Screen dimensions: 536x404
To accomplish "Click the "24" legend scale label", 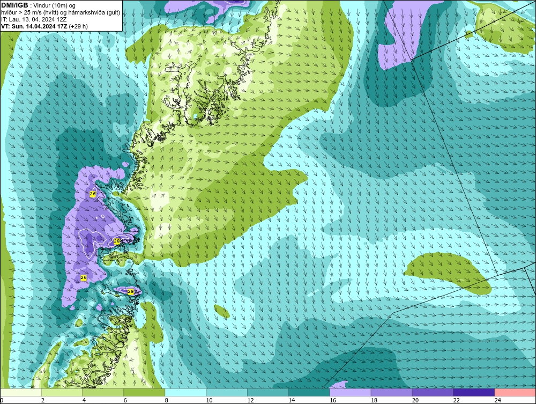I will [498, 400].
